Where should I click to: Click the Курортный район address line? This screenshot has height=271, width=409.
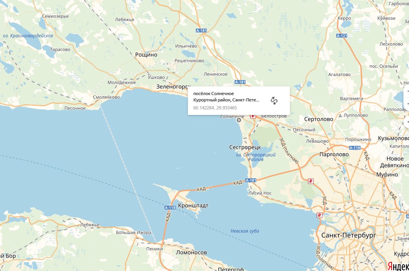pyautogui.click(x=226, y=100)
